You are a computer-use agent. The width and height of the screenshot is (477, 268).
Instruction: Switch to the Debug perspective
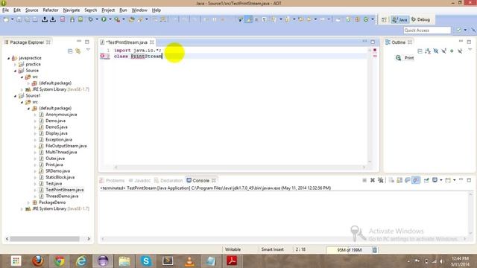coord(420,19)
